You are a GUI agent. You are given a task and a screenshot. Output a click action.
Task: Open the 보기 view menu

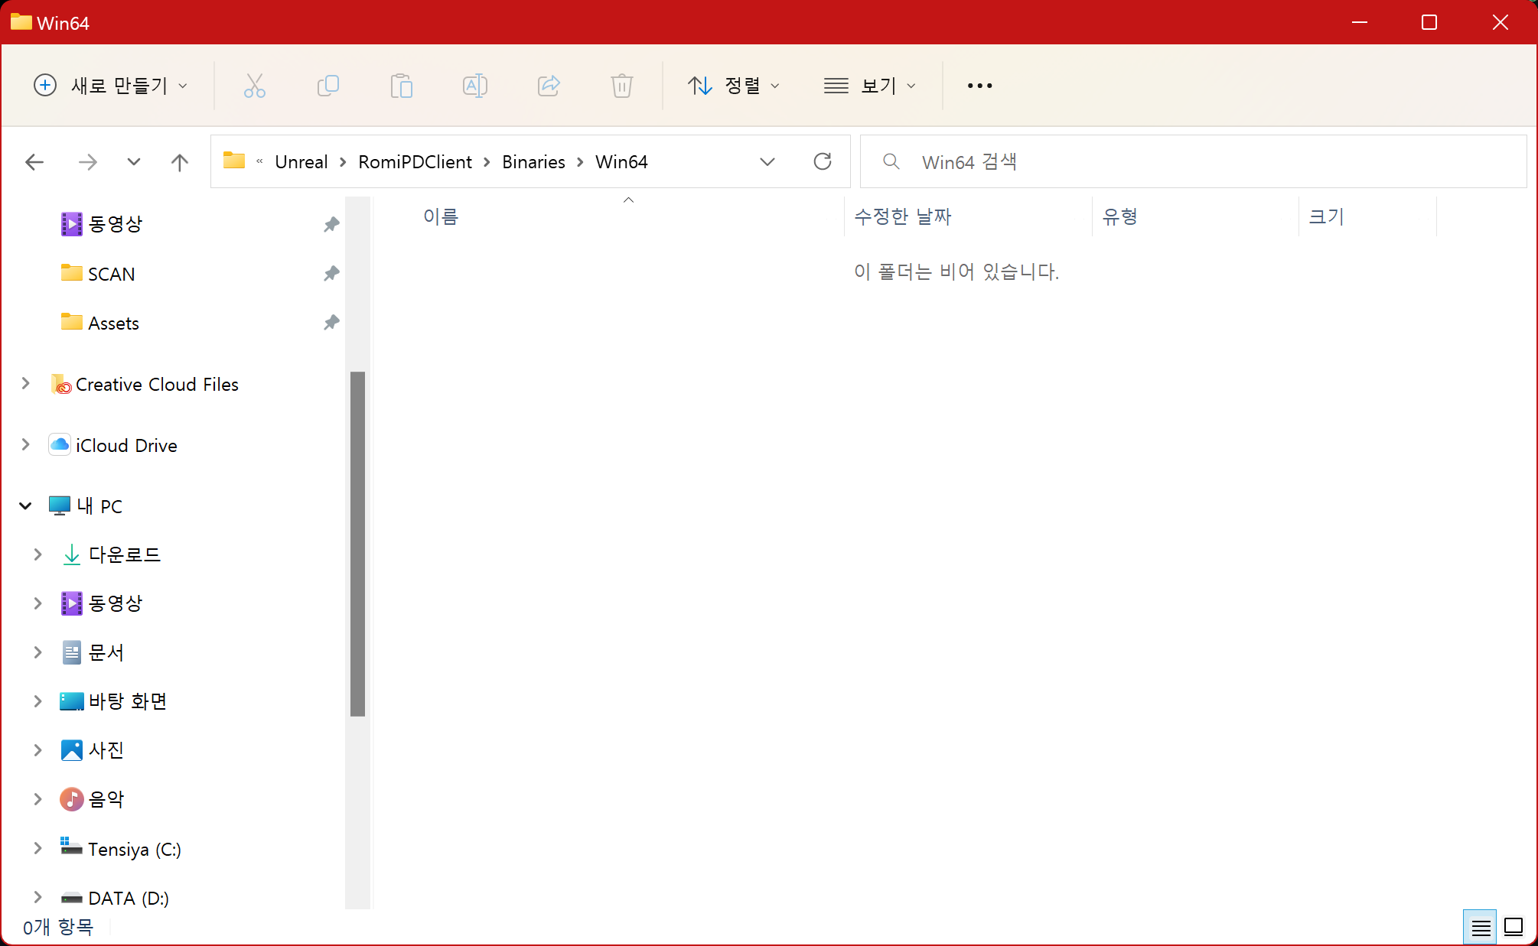pyautogui.click(x=869, y=86)
